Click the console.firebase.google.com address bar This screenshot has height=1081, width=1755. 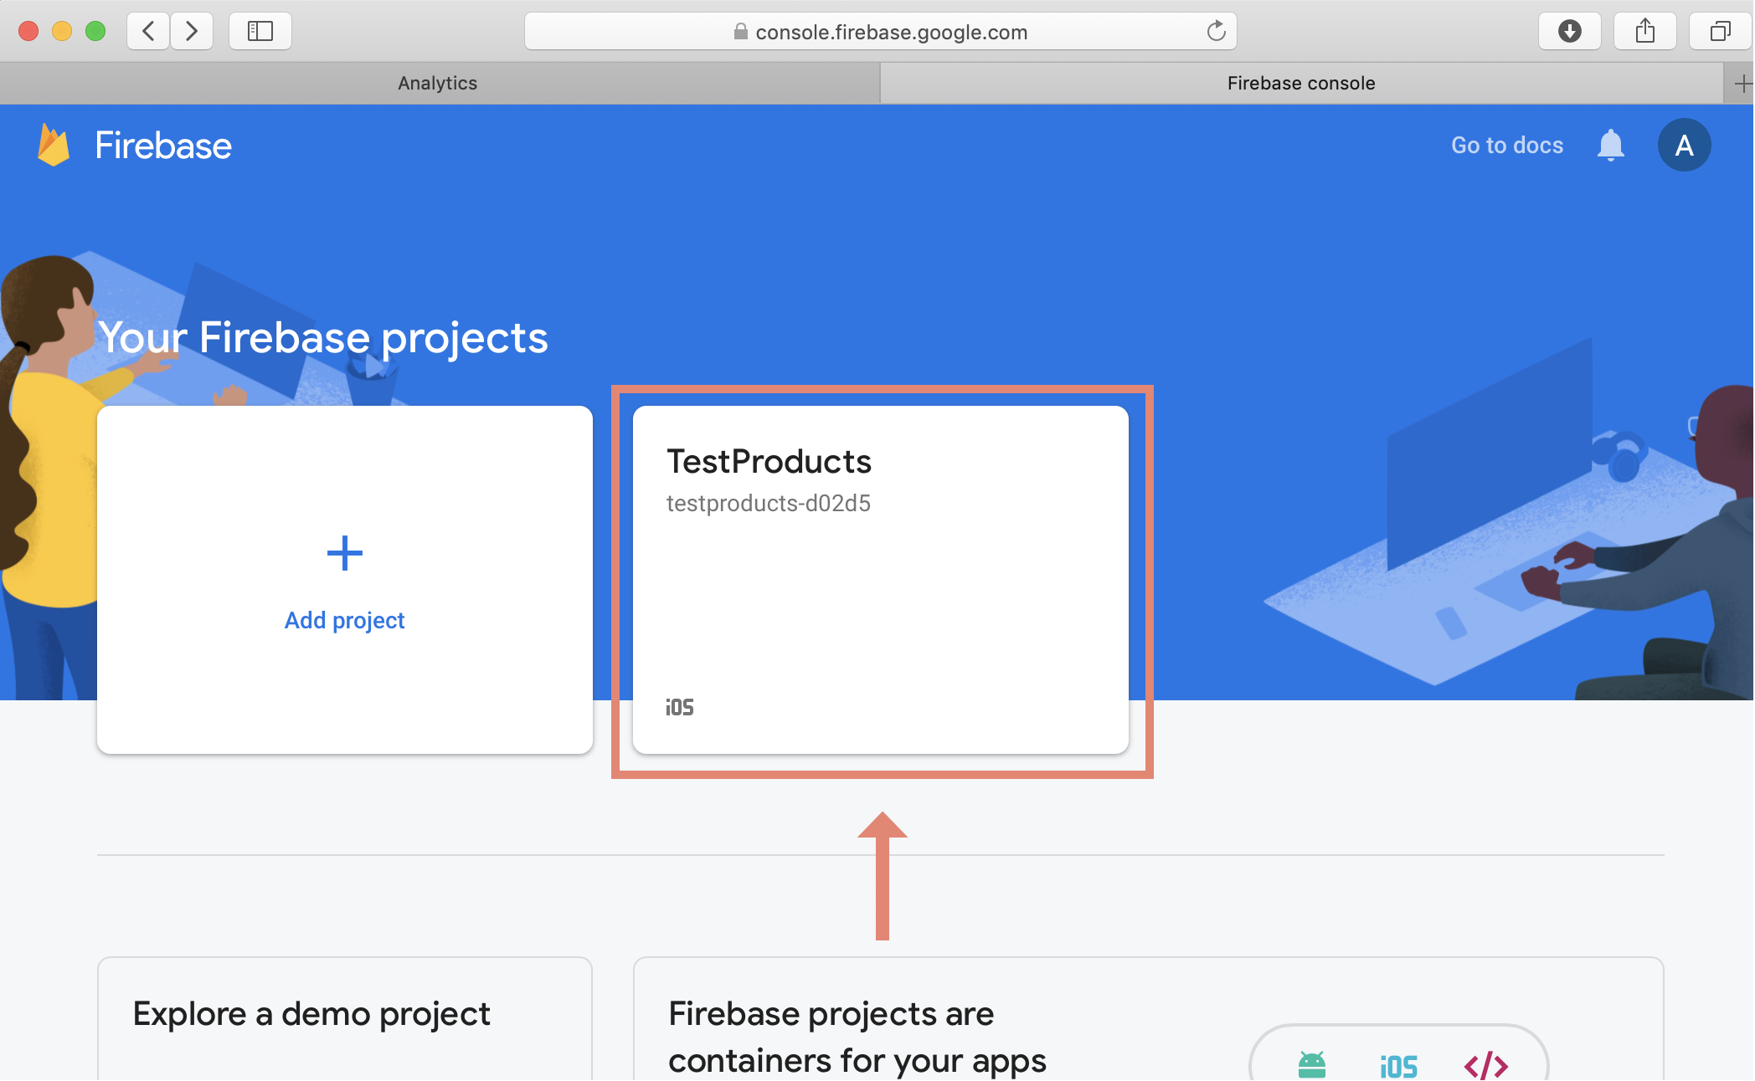coord(889,32)
